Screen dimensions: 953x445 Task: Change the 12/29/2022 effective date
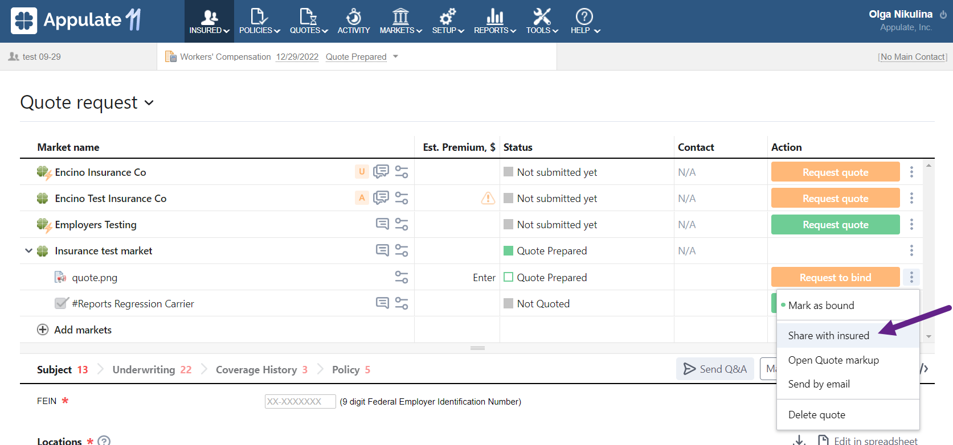pos(297,57)
